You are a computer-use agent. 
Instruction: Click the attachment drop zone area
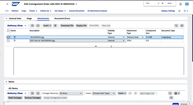[99, 61]
